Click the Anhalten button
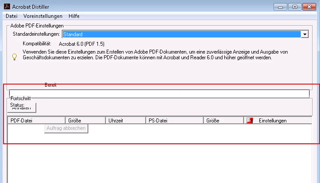Image resolution: width=320 pixels, height=183 pixels. click(x=21, y=108)
